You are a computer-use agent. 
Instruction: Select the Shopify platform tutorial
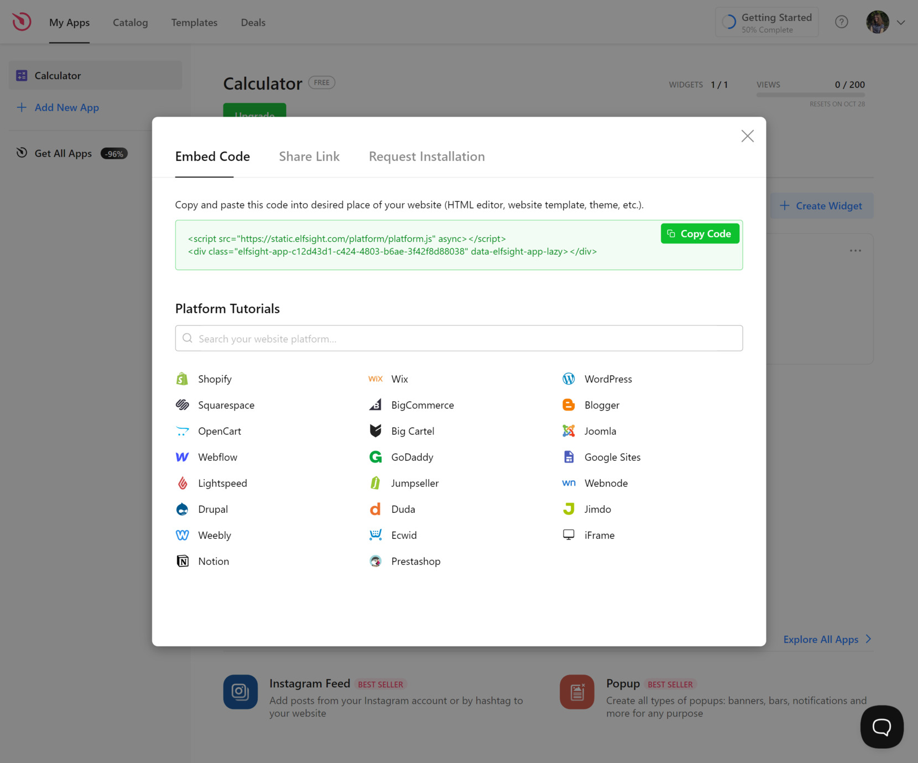click(215, 379)
